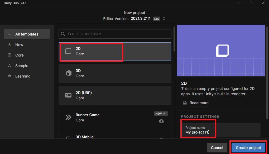The width and height of the screenshot is (269, 154).
Task: Open the Read more link
Action: [x=199, y=103]
